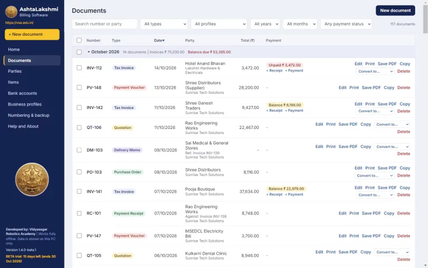Screen dimensions: 428x268
Task: Click + Receipt under INV-112
Action: pyautogui.click(x=274, y=70)
